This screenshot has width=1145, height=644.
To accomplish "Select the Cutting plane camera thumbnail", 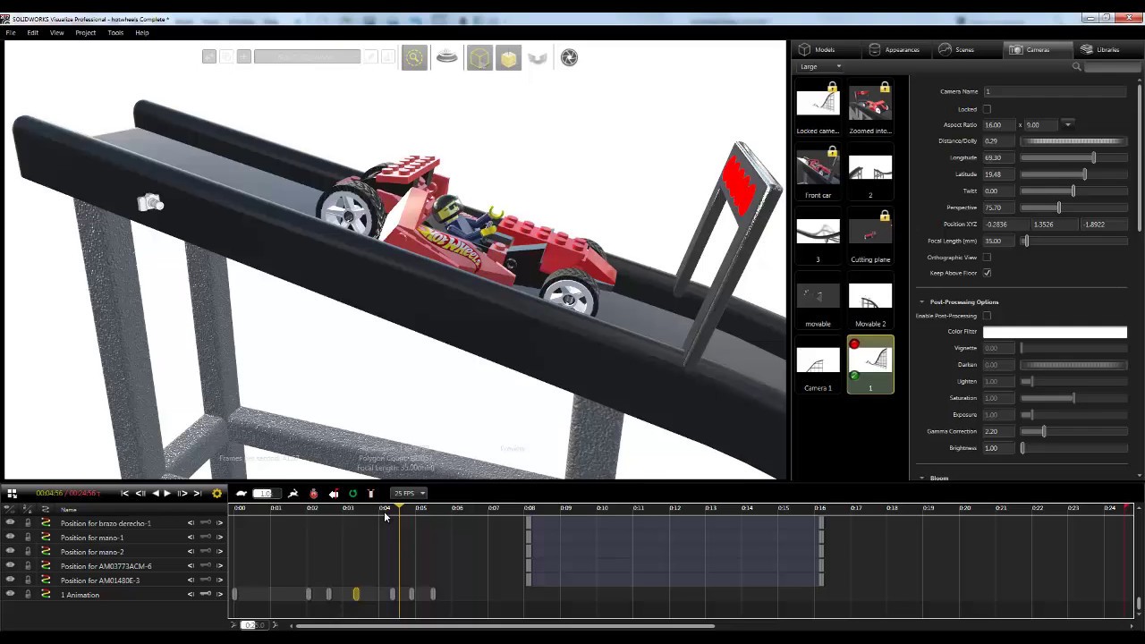I will click(870, 237).
